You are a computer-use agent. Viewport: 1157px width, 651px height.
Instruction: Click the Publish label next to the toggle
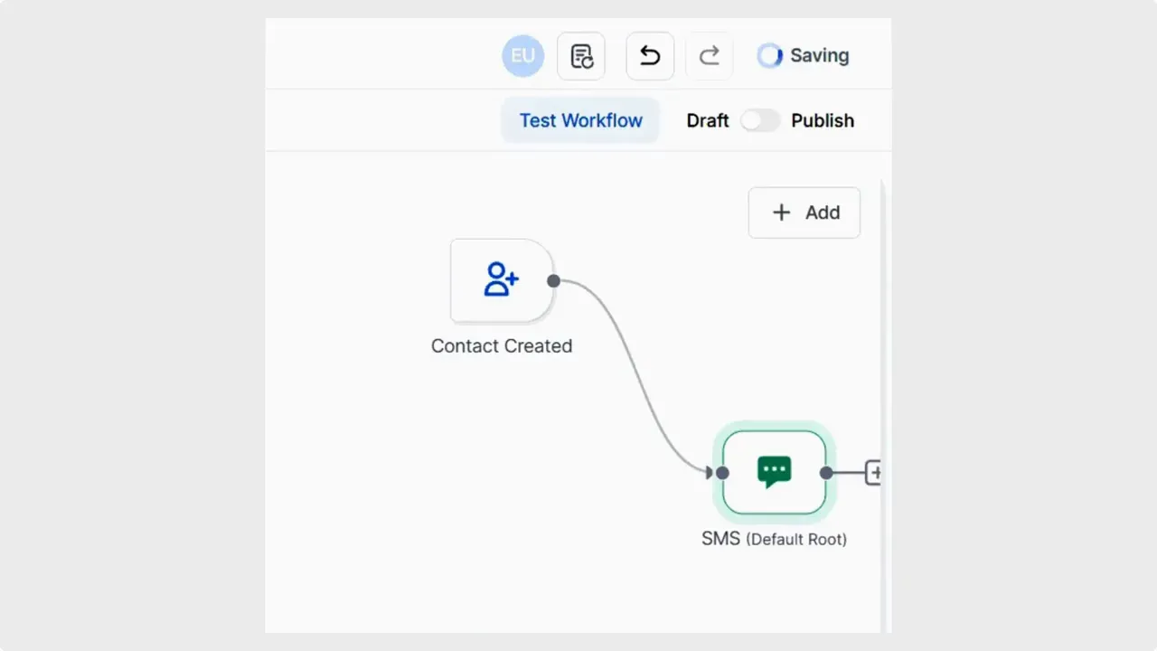[x=823, y=120]
